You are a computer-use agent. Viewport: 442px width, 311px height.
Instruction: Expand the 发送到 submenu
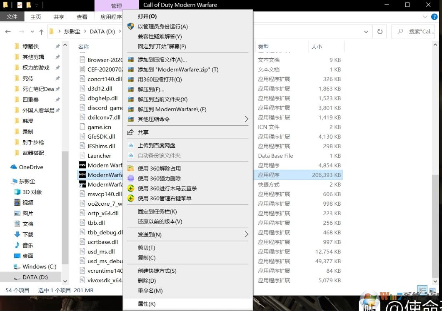tap(246, 234)
